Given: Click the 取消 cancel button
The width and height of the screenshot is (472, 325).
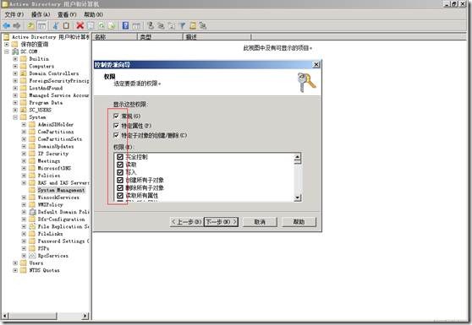Looking at the screenshot, I should pos(260,222).
